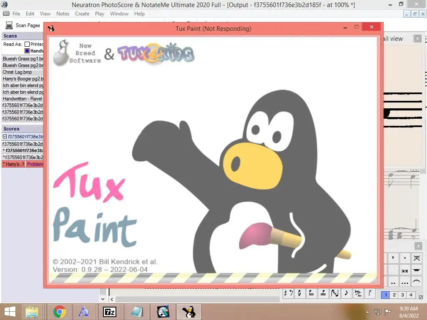Select Christ Lag.bmp scan
The image size is (427, 320).
click(23, 72)
